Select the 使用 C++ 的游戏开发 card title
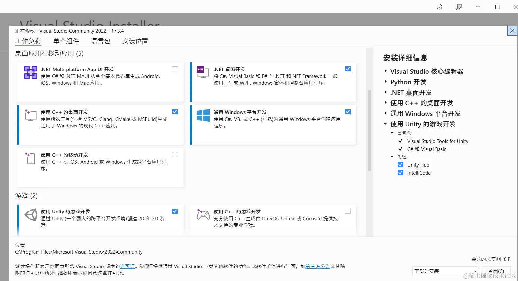This screenshot has width=518, height=281. click(x=237, y=211)
